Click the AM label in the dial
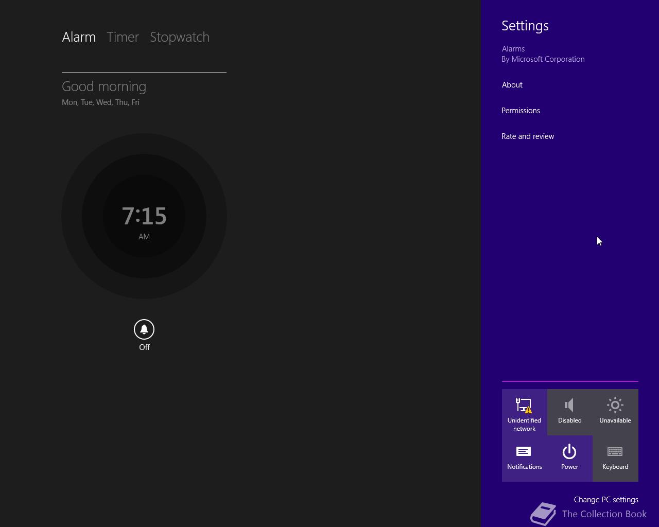The height and width of the screenshot is (527, 659). coord(144,237)
